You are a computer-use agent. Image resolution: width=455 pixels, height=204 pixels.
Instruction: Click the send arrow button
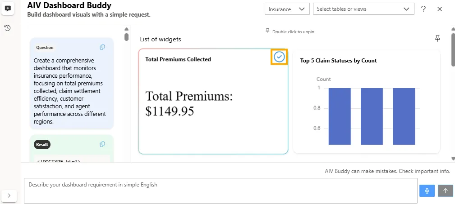(x=445, y=191)
